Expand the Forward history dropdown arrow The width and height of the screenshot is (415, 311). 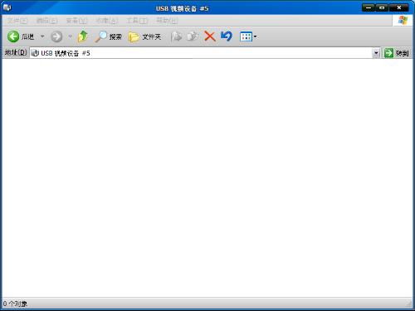pyautogui.click(x=70, y=36)
